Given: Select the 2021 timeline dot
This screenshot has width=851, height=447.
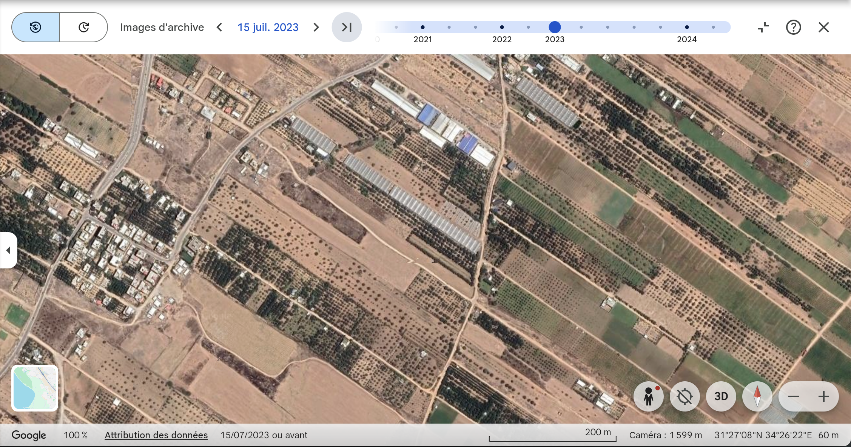Looking at the screenshot, I should pyautogui.click(x=422, y=27).
